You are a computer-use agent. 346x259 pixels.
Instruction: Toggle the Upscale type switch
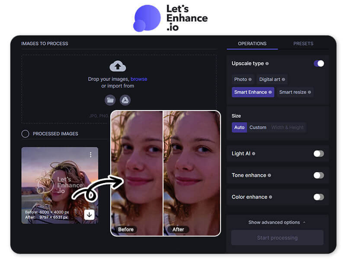point(319,63)
